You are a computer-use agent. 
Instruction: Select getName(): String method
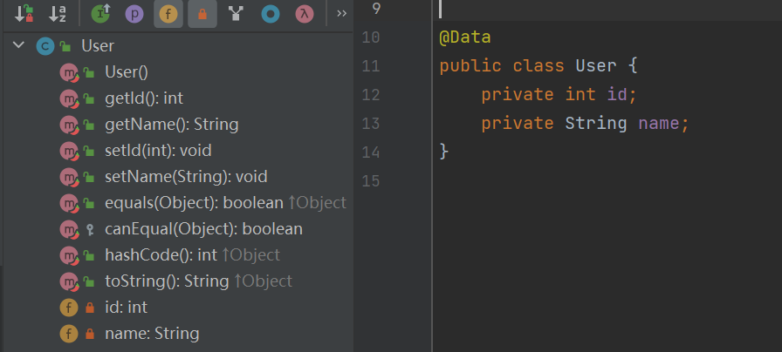[171, 125]
